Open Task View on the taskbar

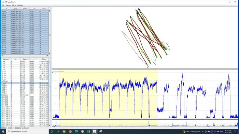point(58,131)
